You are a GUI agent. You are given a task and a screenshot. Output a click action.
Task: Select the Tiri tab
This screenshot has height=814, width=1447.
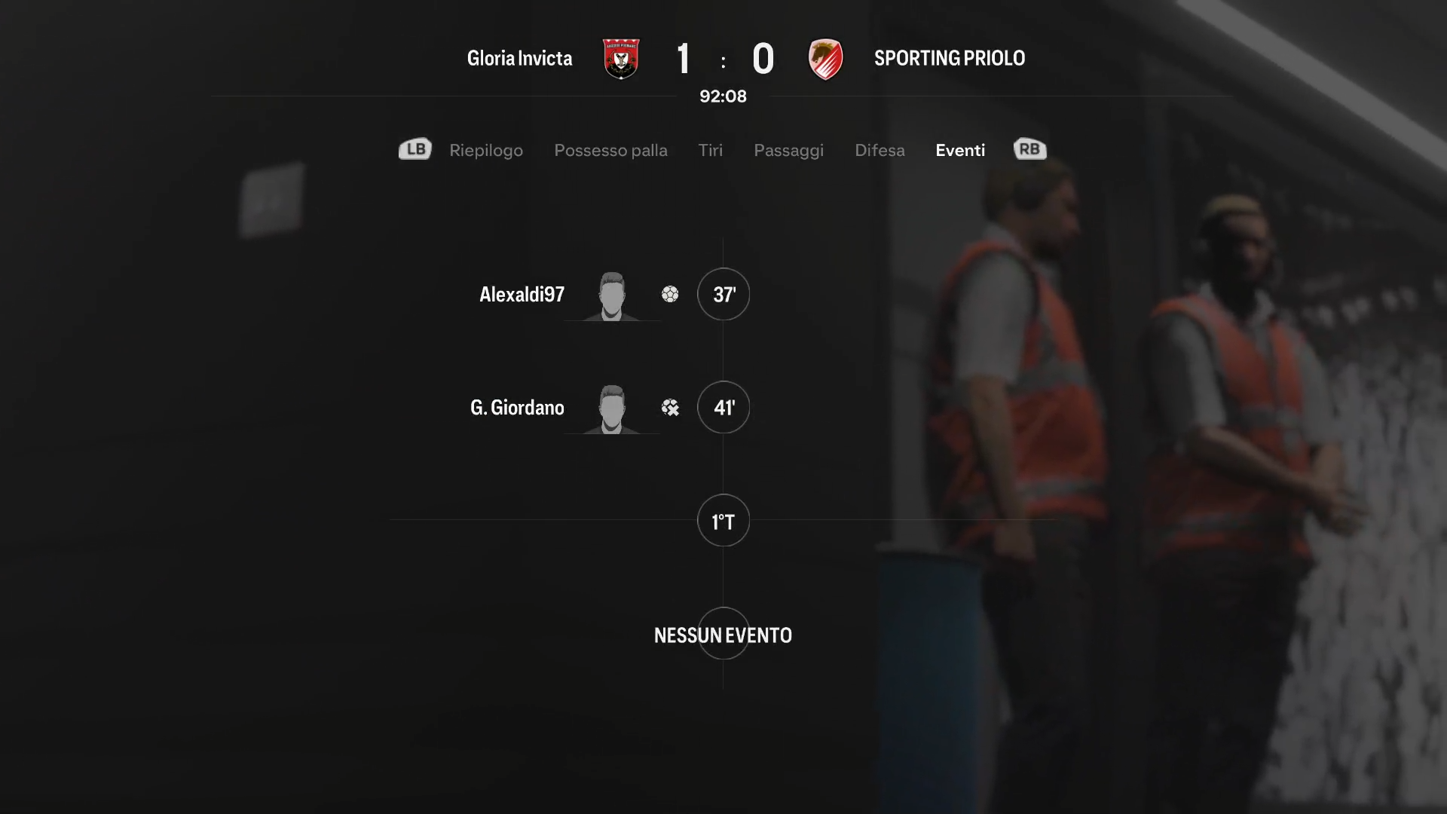[710, 150]
